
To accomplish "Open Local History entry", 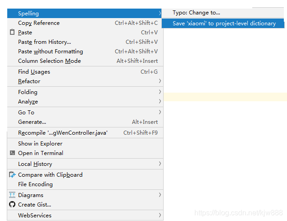I will tap(85, 164).
